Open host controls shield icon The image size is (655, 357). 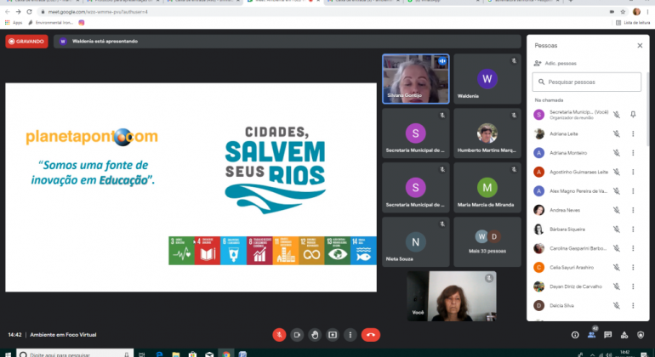pyautogui.click(x=641, y=335)
